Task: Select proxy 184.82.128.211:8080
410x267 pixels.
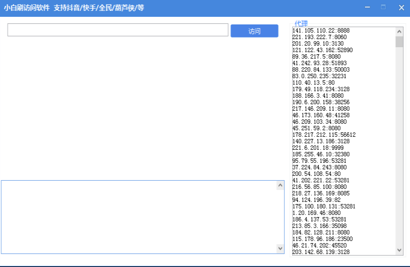Action: 321,232
